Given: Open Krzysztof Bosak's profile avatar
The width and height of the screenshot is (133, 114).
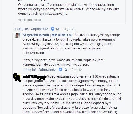Looking at the screenshot, I should (18, 36).
